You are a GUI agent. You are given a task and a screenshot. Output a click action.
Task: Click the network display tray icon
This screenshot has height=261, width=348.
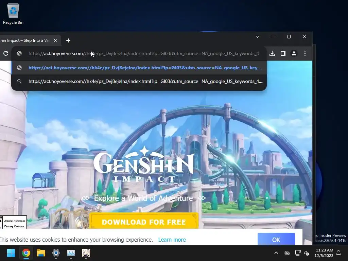(x=298, y=253)
